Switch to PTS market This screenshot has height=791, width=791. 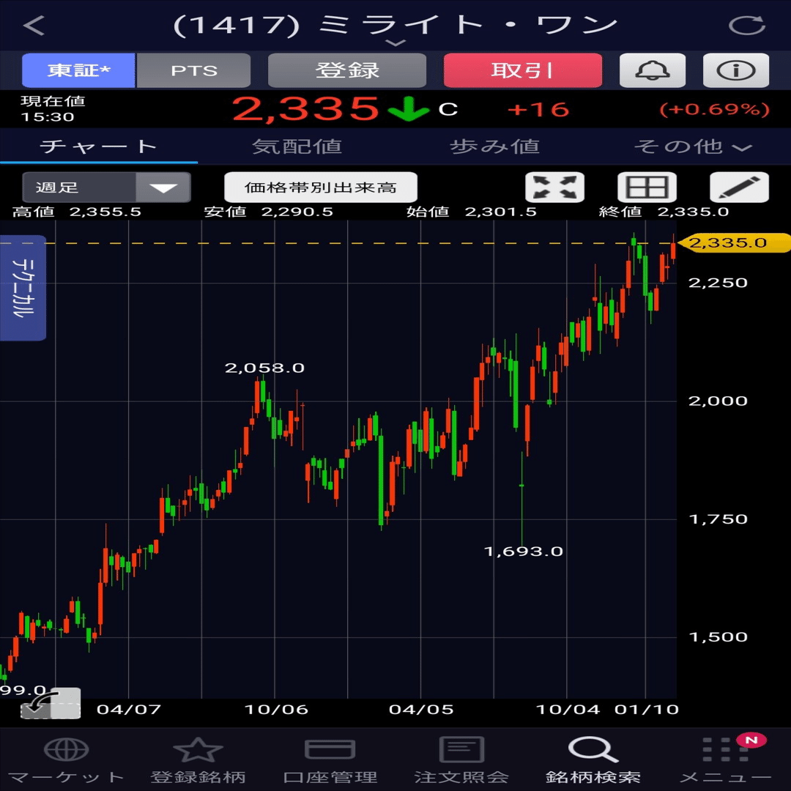(193, 70)
